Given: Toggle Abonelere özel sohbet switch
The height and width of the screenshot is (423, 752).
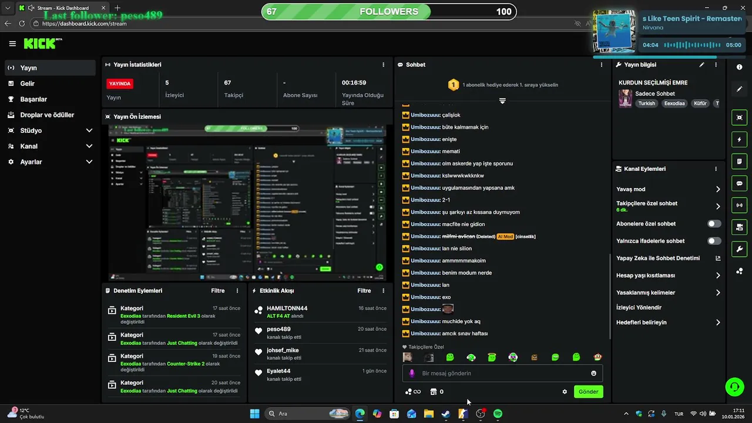Looking at the screenshot, I should [x=714, y=224].
